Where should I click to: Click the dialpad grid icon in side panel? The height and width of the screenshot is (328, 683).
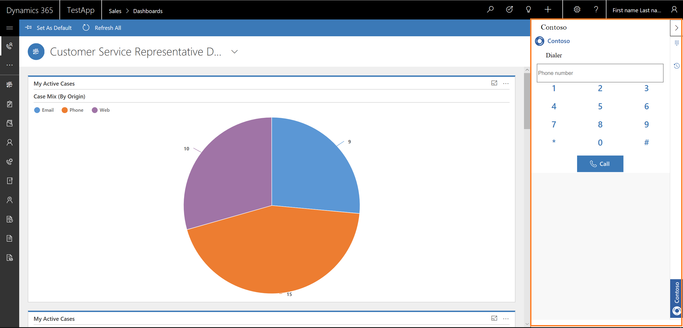(677, 43)
